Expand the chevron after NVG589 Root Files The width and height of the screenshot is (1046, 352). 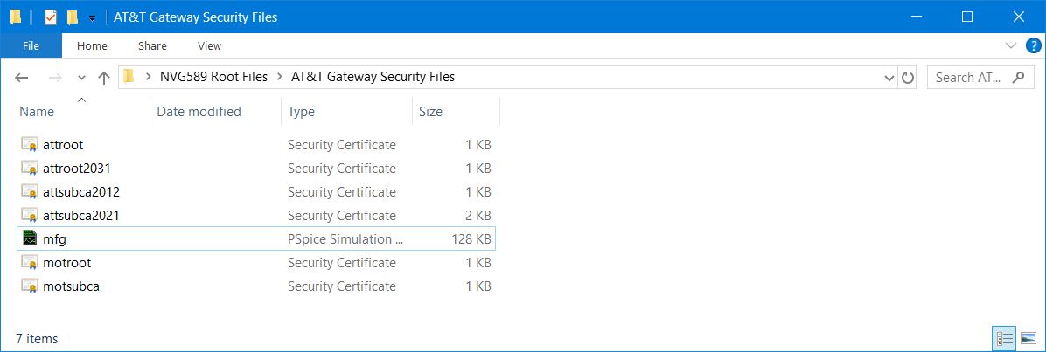pyautogui.click(x=279, y=78)
